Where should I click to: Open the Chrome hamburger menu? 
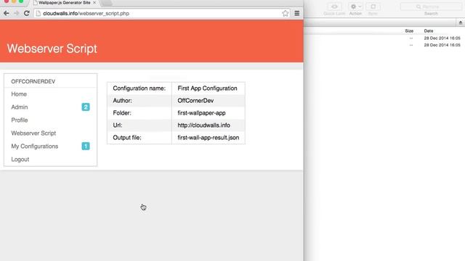[x=297, y=13]
